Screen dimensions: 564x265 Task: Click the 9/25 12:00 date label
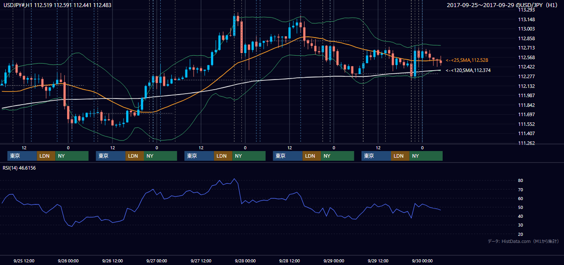coord(24,261)
